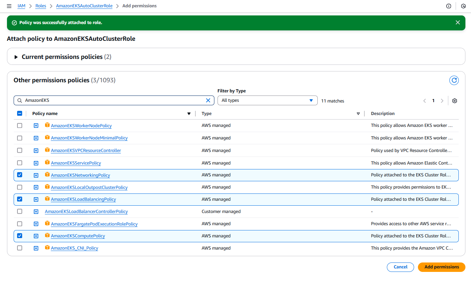This screenshot has width=471, height=282.
Task: Open AmazonEKS_CNI_Policy policy link
Action: 74,248
